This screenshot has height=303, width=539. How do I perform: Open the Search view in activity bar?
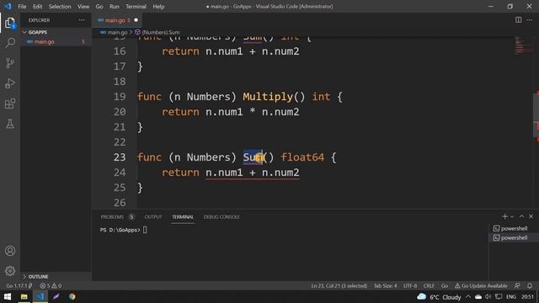pos(10,43)
